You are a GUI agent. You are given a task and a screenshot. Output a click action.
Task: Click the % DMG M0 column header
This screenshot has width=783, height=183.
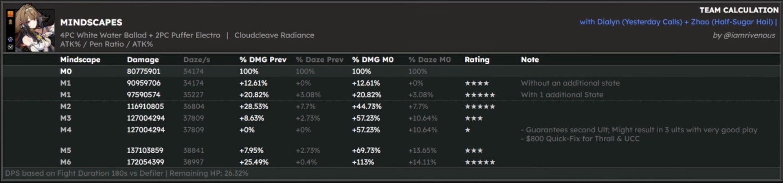pos(373,60)
